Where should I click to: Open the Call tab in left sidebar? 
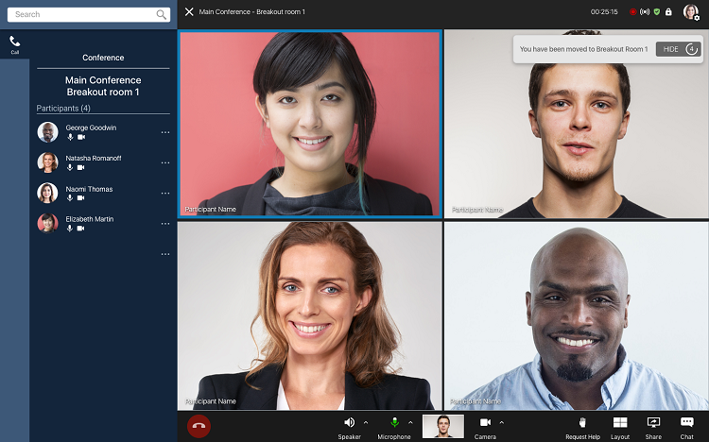tap(14, 44)
